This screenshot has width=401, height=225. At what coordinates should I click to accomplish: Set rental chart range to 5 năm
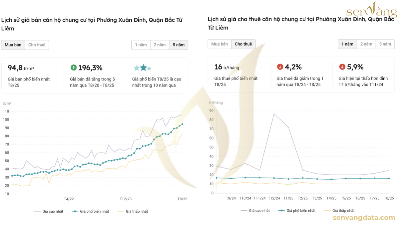(x=385, y=44)
